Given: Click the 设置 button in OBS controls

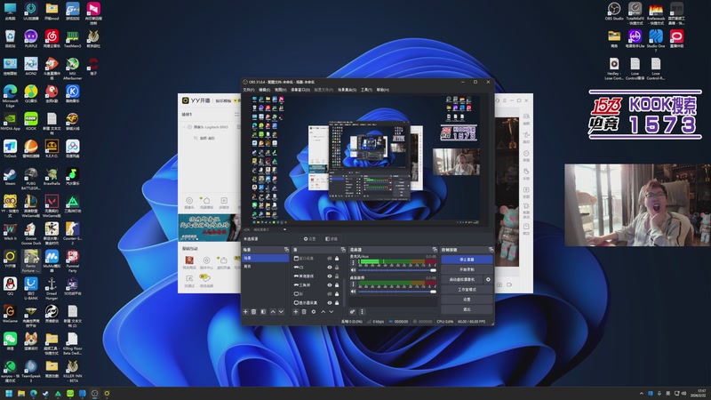Looking at the screenshot, I should (467, 300).
